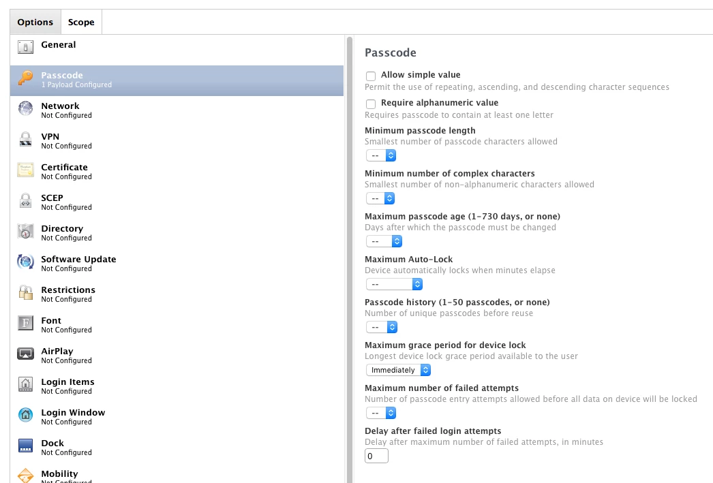Viewport: 713px width, 483px height.
Task: Click the VPN lock icon
Action: (25, 140)
